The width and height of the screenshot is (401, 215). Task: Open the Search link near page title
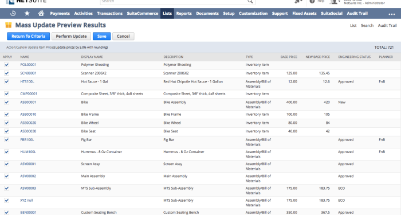pyautogui.click(x=367, y=26)
